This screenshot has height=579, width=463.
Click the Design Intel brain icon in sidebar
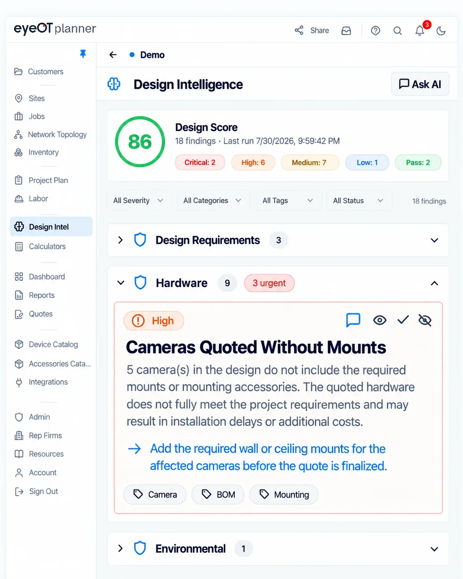pos(19,226)
